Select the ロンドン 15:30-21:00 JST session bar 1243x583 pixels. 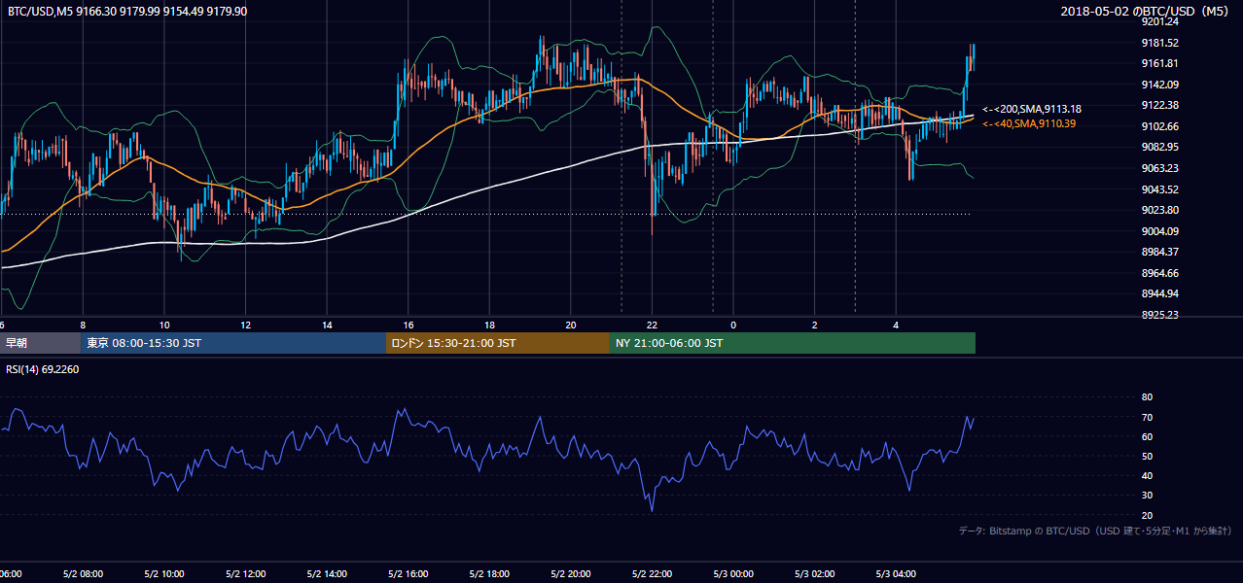[498, 343]
